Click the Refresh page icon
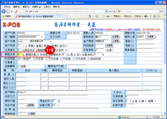 pos(110,11)
